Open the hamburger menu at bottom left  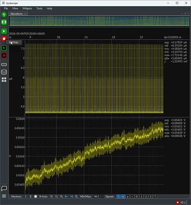coord(4,196)
